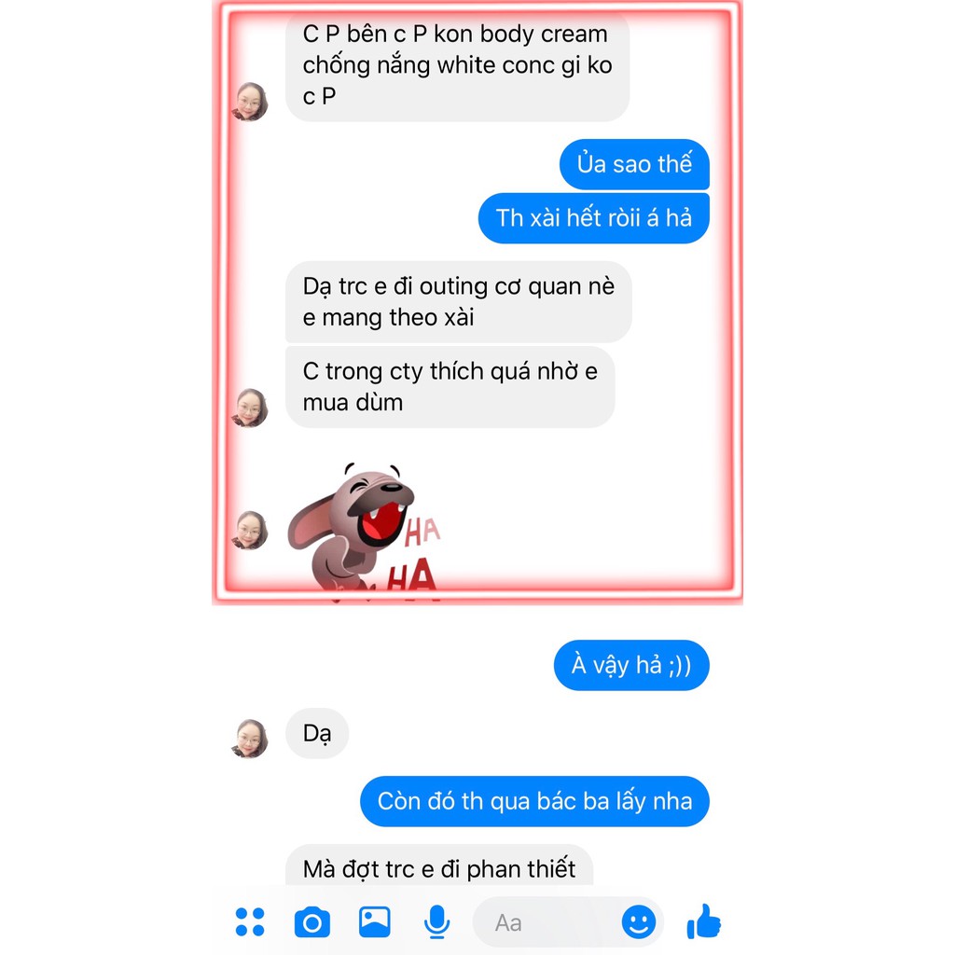Viewport: 955px width, 955px height.
Task: Tap the avatar beside the Dạ message
Action: coord(250,739)
